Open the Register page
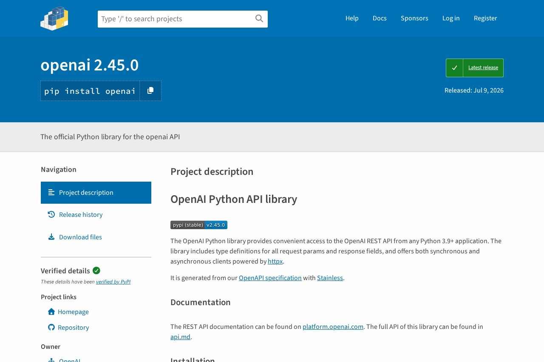Screen dimensions: 544x362 [485, 18]
